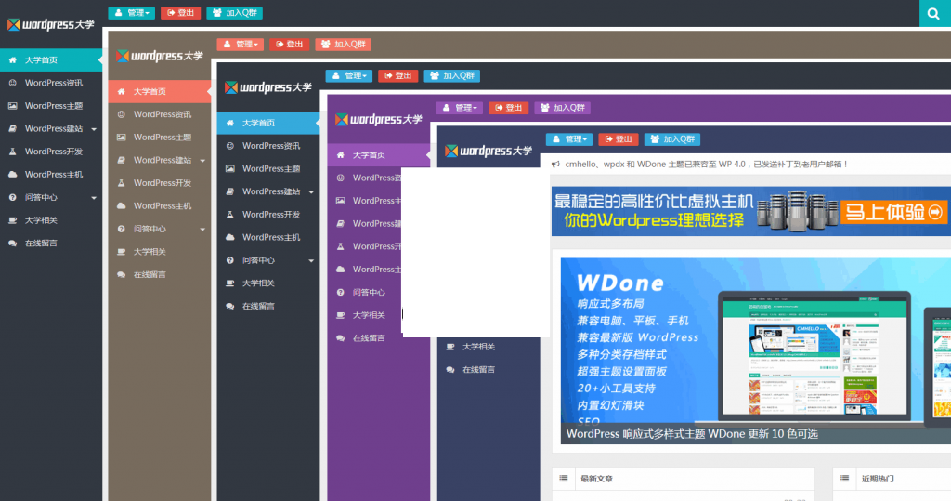
Task: Click home icon in blue-highlight theme sidebar
Action: coord(230,123)
